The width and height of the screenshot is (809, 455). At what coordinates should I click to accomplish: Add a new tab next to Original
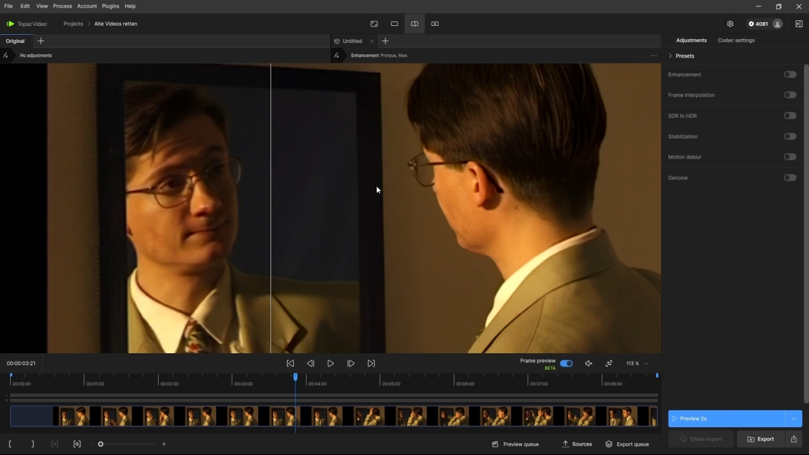click(41, 41)
